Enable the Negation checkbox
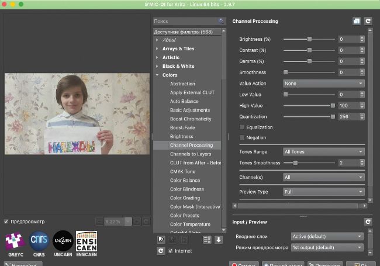Image resolution: width=380 pixels, height=266 pixels. (x=243, y=138)
